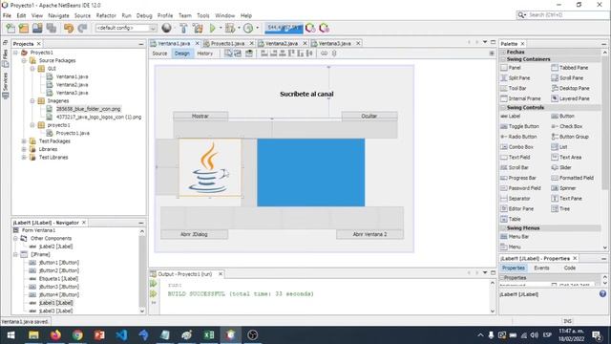Click the Debug Project toolbar icon
This screenshot has height=344, width=611.
click(x=230, y=28)
